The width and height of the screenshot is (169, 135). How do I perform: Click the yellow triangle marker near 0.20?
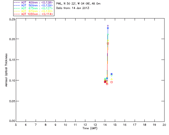[108, 41]
